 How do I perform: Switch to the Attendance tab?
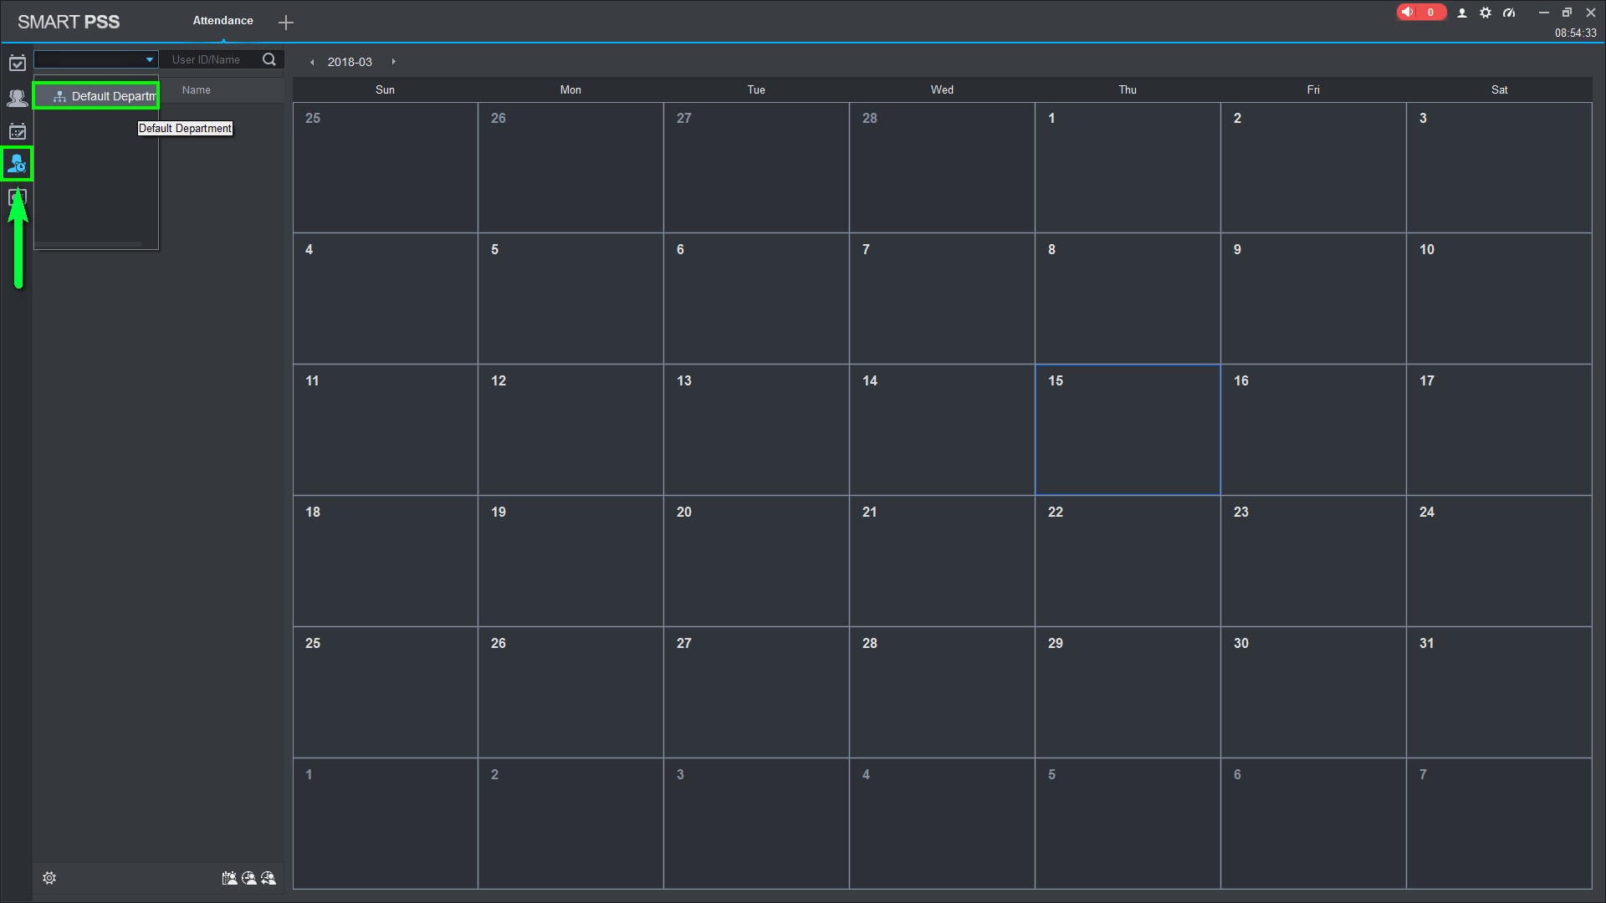point(222,21)
